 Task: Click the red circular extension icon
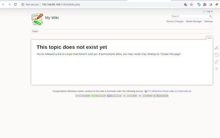point(205,4)
